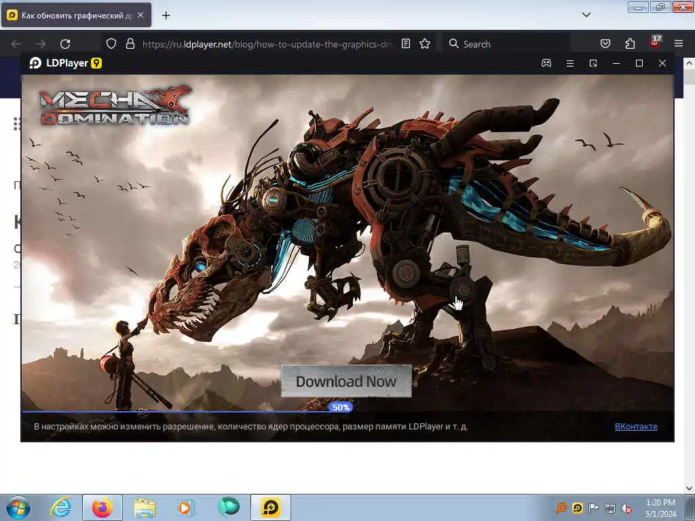Click the Firefox Search box
This screenshot has width=695, height=521.
[507, 44]
